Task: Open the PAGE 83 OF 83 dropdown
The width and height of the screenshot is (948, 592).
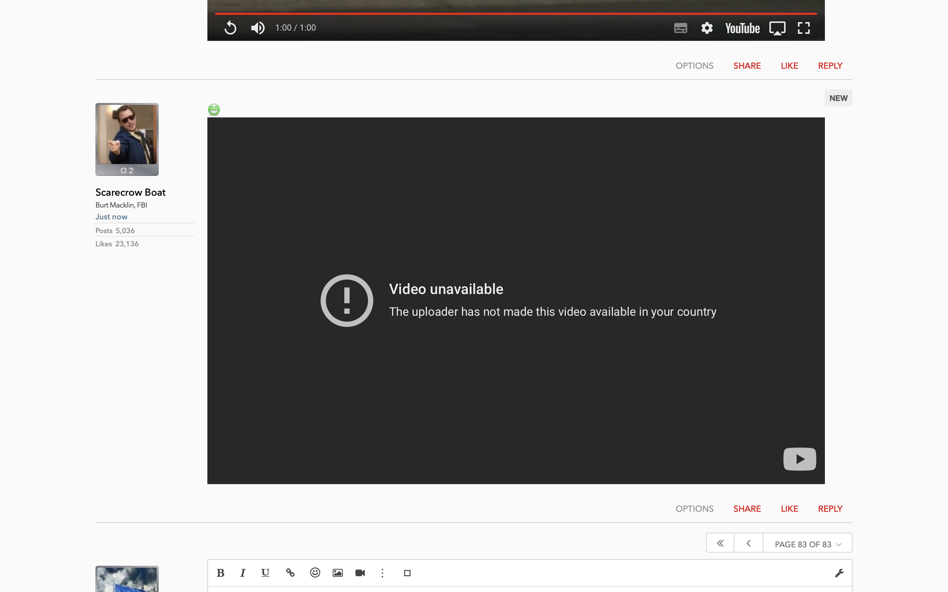Action: (x=807, y=544)
